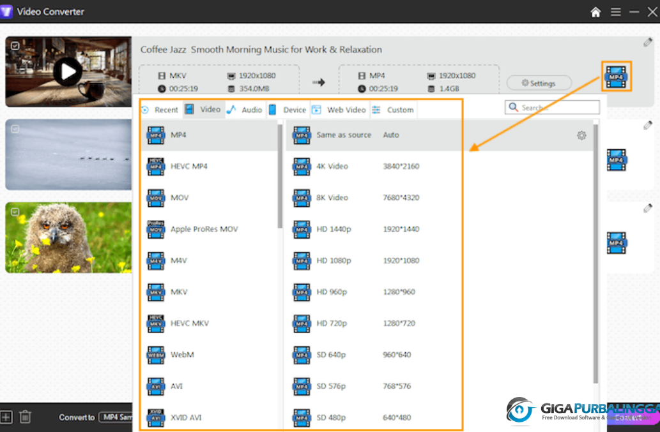Choose the 8K Video preset
This screenshot has width=660, height=432.
[x=439, y=198]
